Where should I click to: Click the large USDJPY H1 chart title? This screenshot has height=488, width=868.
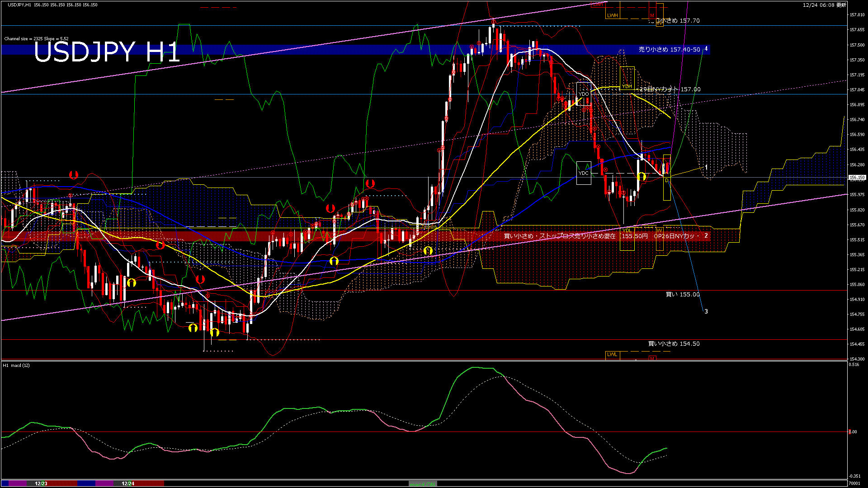(x=107, y=52)
